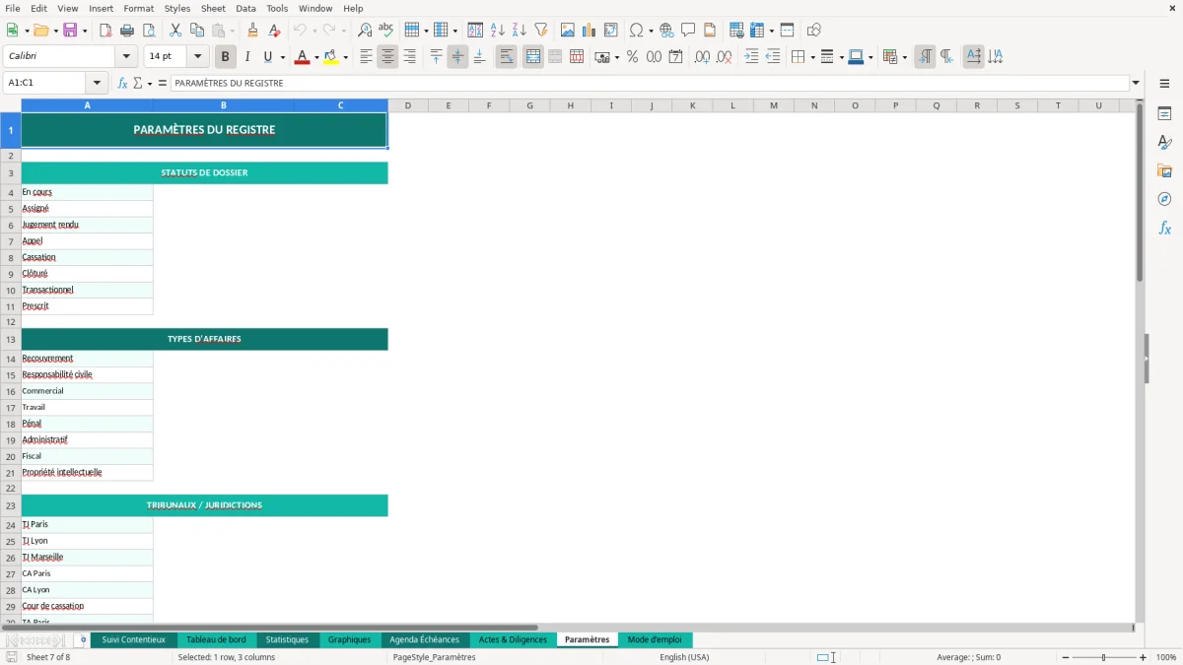Toggle print preview
The width and height of the screenshot is (1183, 665).
(x=149, y=31)
